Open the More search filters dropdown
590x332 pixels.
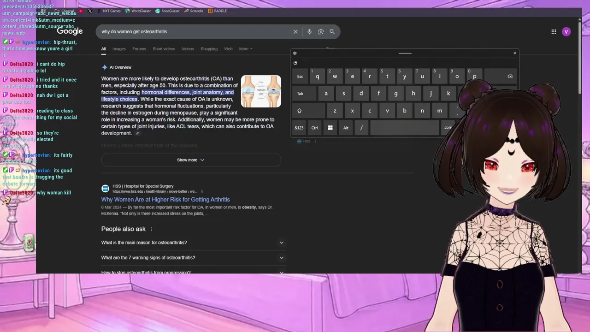coord(246,49)
